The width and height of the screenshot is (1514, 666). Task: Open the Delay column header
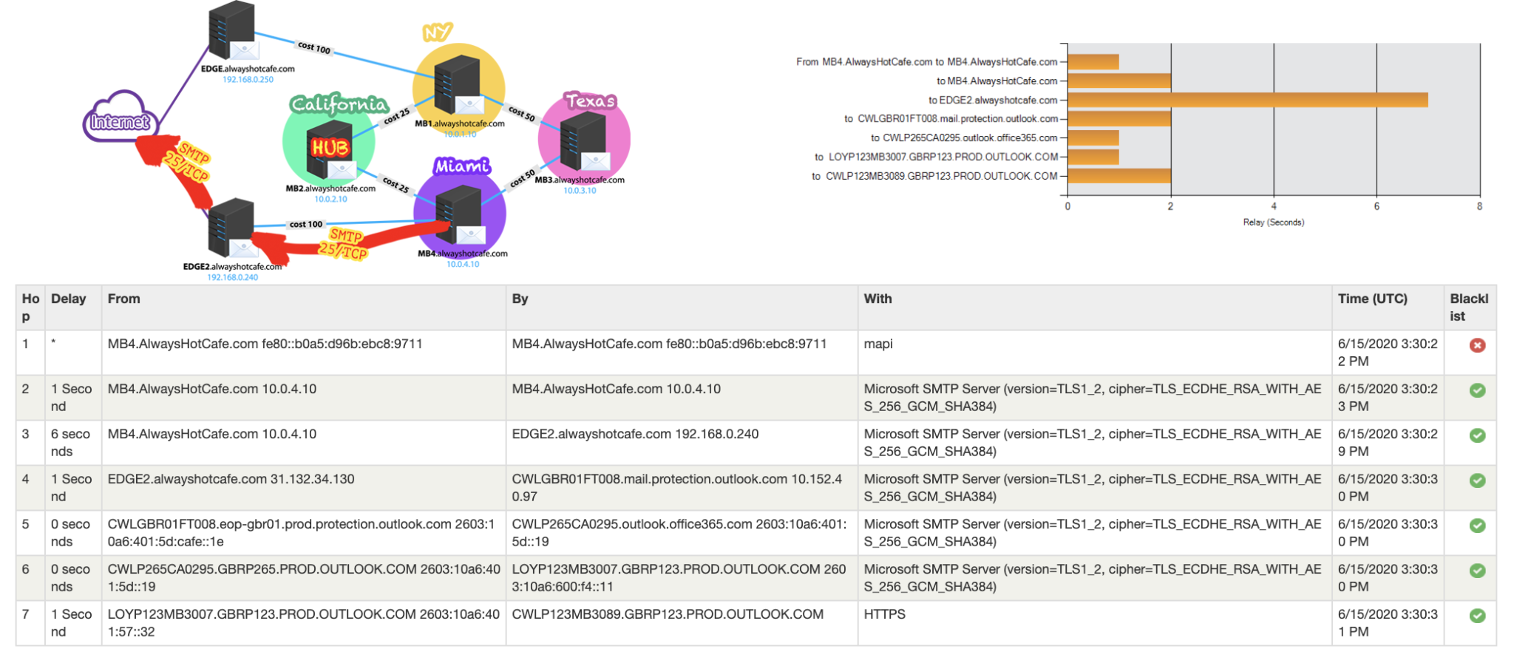(68, 299)
